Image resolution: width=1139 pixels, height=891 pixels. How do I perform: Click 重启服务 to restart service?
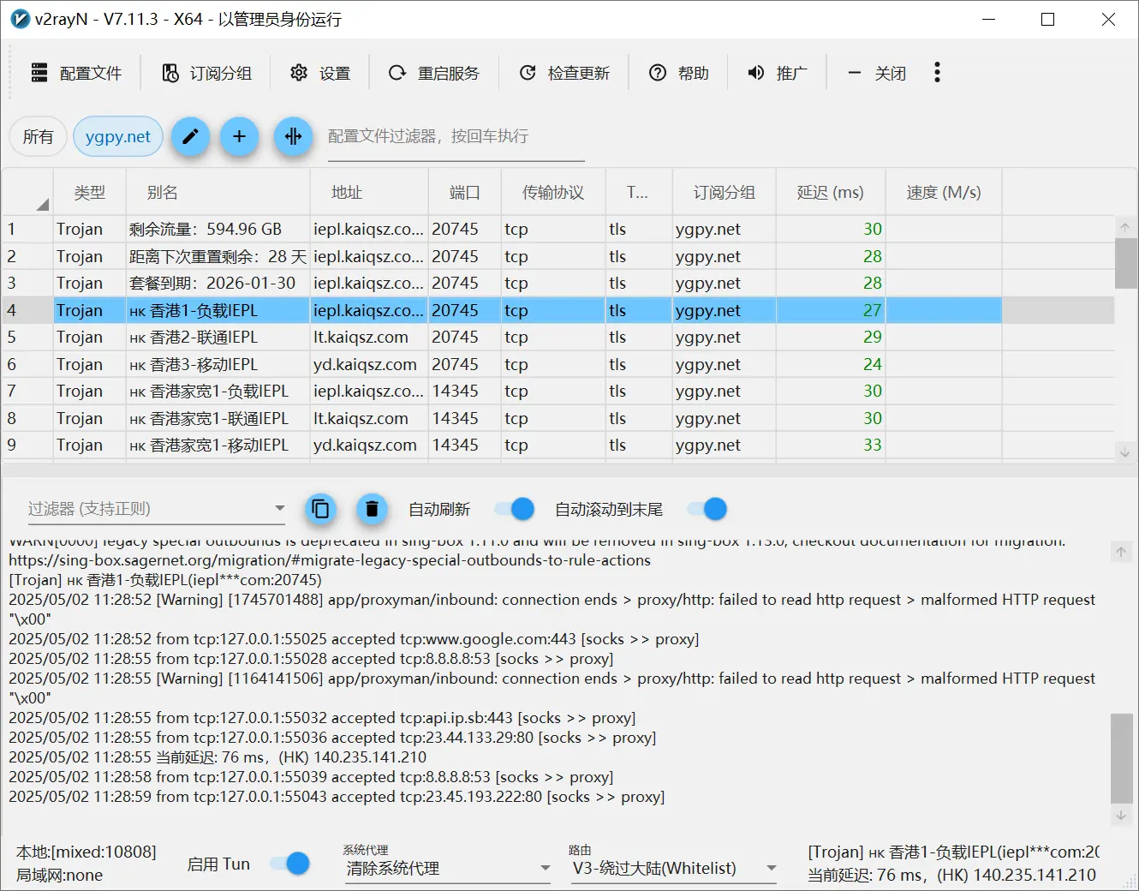[433, 73]
